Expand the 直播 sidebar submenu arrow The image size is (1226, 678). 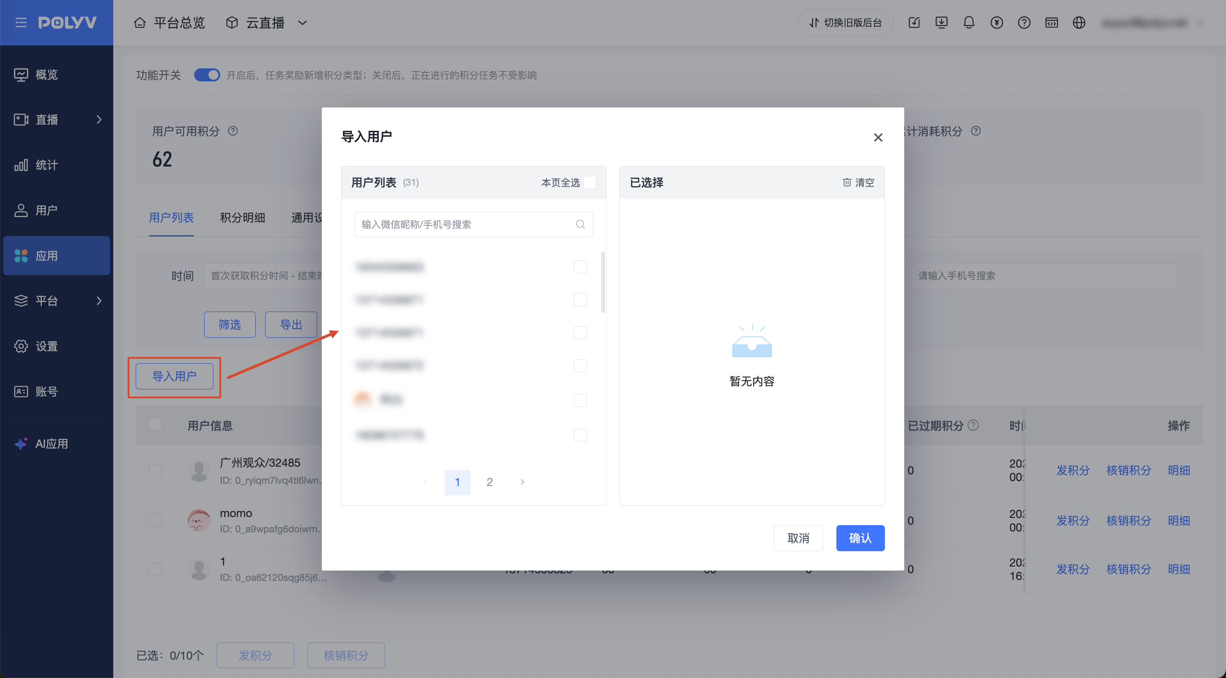tap(99, 120)
